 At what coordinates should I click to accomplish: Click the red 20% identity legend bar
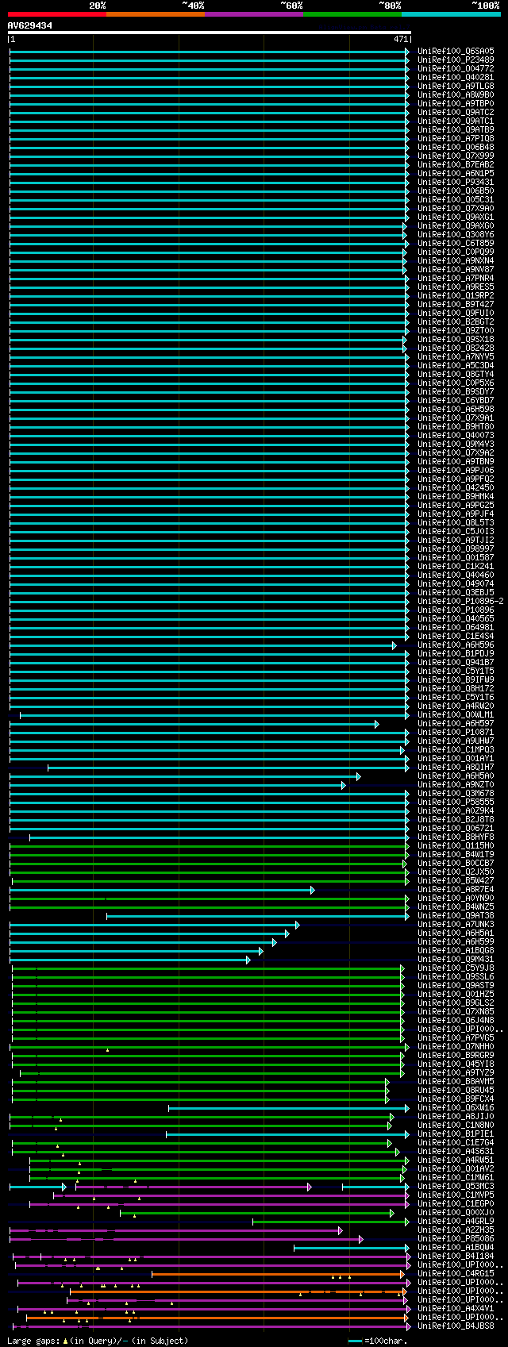pos(57,14)
